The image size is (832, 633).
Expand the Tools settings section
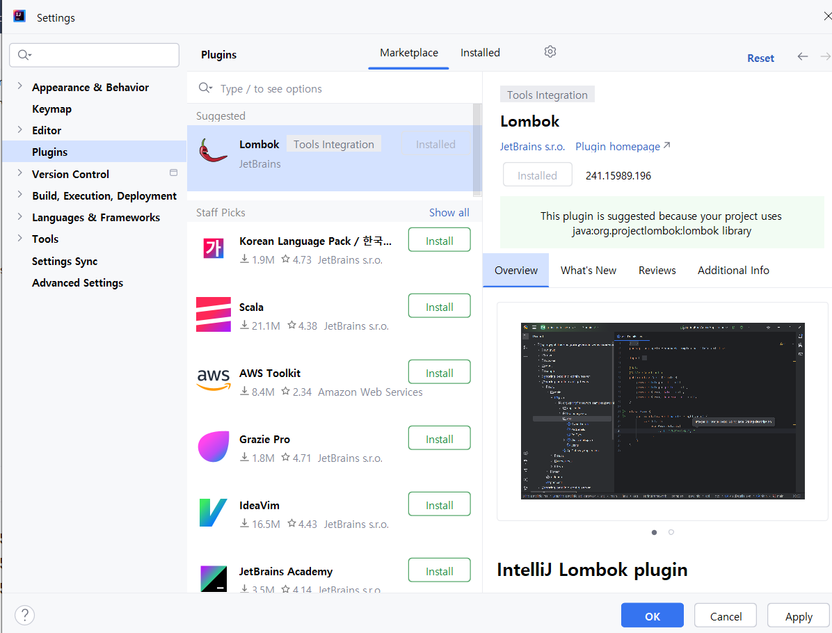click(19, 238)
